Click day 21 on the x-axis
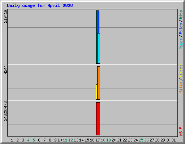 click(119, 140)
